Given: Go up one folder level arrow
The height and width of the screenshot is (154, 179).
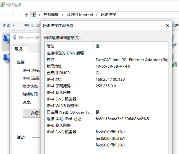Looking at the screenshot, I should point(26,15).
